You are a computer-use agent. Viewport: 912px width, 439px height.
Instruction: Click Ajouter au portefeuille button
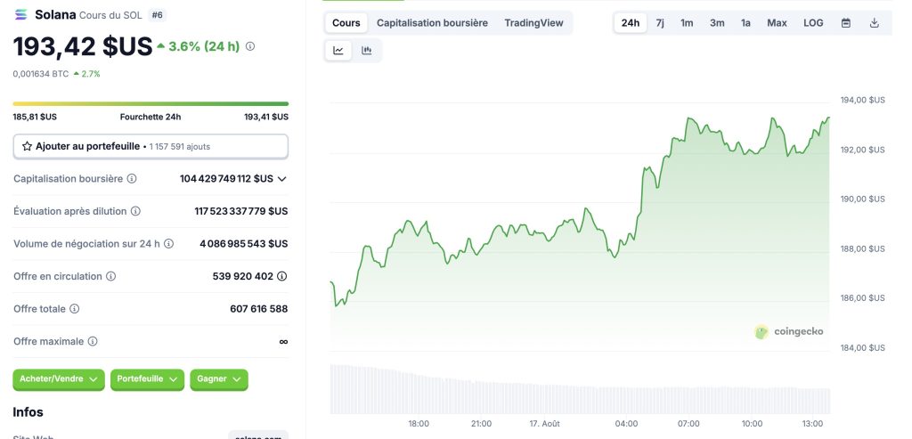pos(151,146)
